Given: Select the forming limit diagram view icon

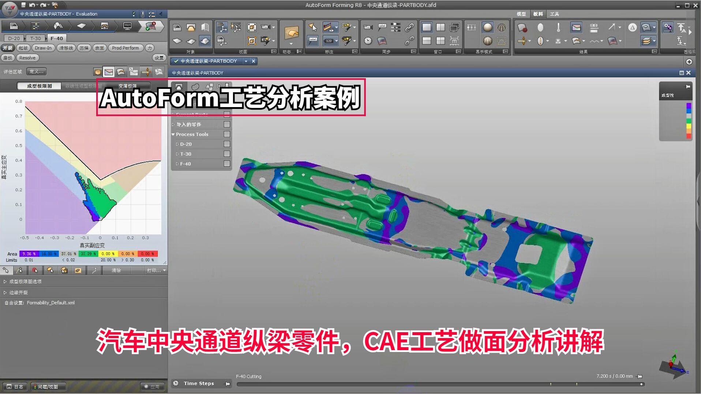Looking at the screenshot, I should click(109, 72).
